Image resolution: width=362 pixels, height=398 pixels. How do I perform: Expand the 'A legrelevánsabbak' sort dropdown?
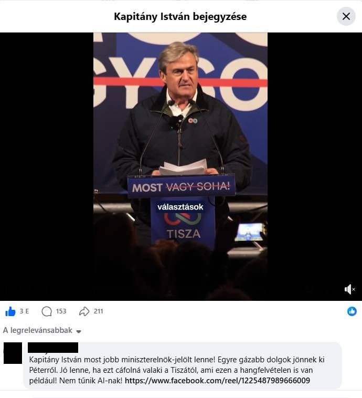pyautogui.click(x=42, y=330)
